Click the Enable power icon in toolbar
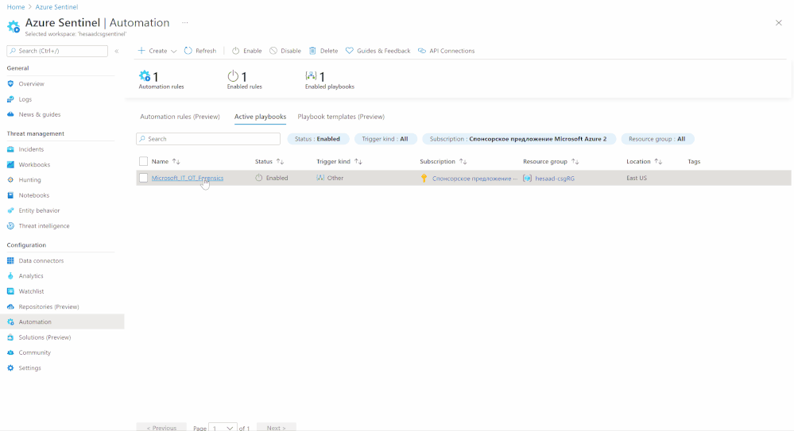794x431 pixels. coord(235,51)
